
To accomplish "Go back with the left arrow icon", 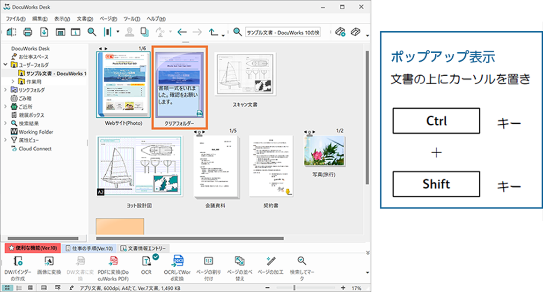I will pos(182,32).
